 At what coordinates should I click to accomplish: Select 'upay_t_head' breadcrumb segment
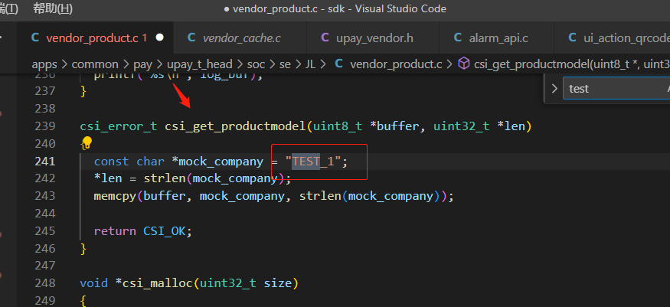(200, 64)
